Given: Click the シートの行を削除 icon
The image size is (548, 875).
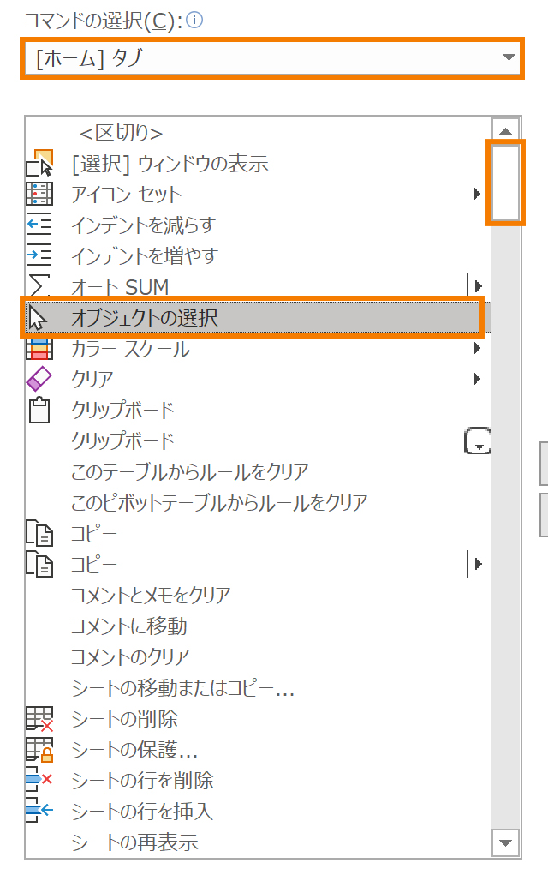Looking at the screenshot, I should click(x=39, y=781).
